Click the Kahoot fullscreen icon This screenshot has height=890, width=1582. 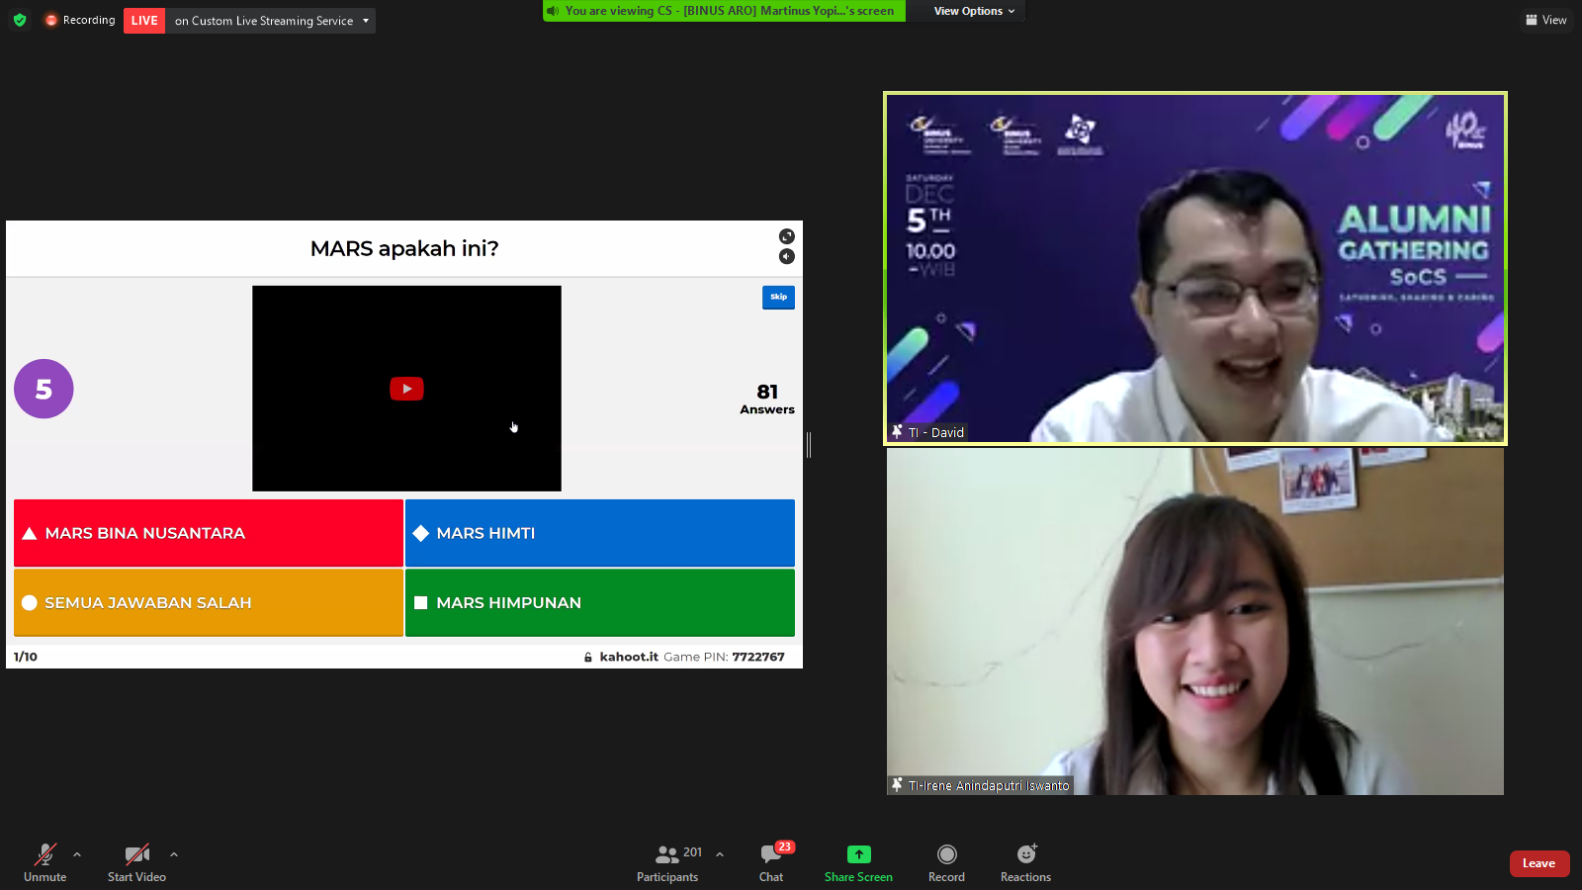point(786,236)
